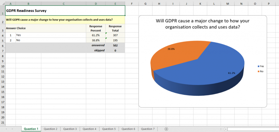Select column D header
The width and height of the screenshot is (279, 132).
tap(96, 3)
